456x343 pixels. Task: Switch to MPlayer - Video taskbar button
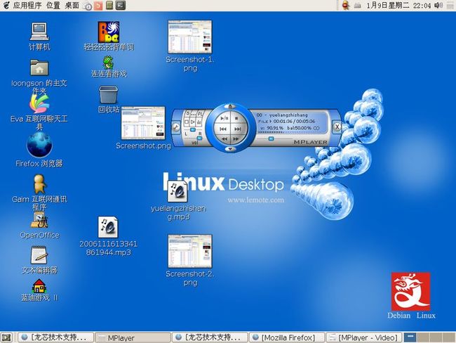pyautogui.click(x=364, y=337)
